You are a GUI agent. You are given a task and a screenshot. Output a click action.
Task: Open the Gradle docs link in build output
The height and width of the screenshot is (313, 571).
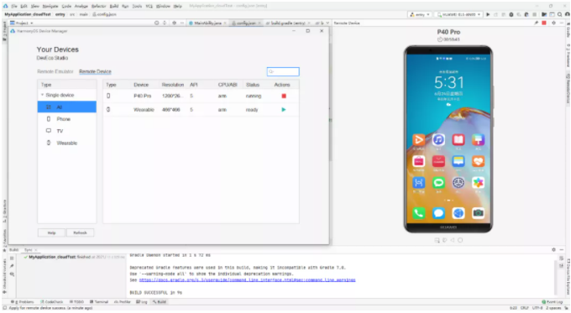click(247, 280)
